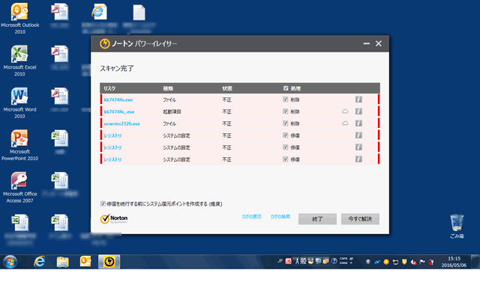Click スキャン完了 heading text

point(117,68)
